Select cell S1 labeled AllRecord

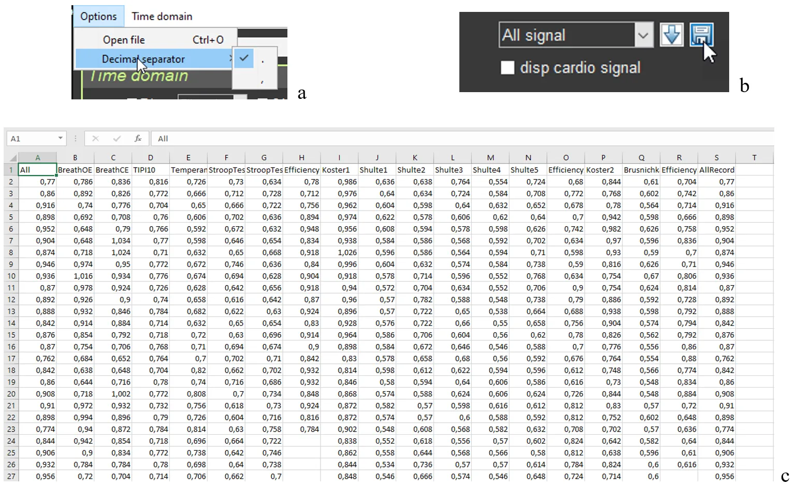point(716,170)
